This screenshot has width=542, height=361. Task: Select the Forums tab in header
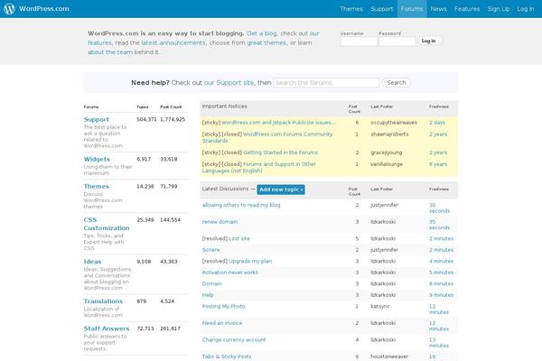point(412,9)
